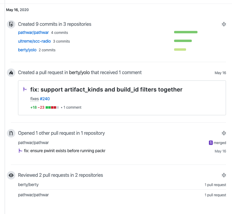Viewport: 232px width, 214px height.
Task: Click the repo push icon beside commits summary
Action: coord(11,24)
